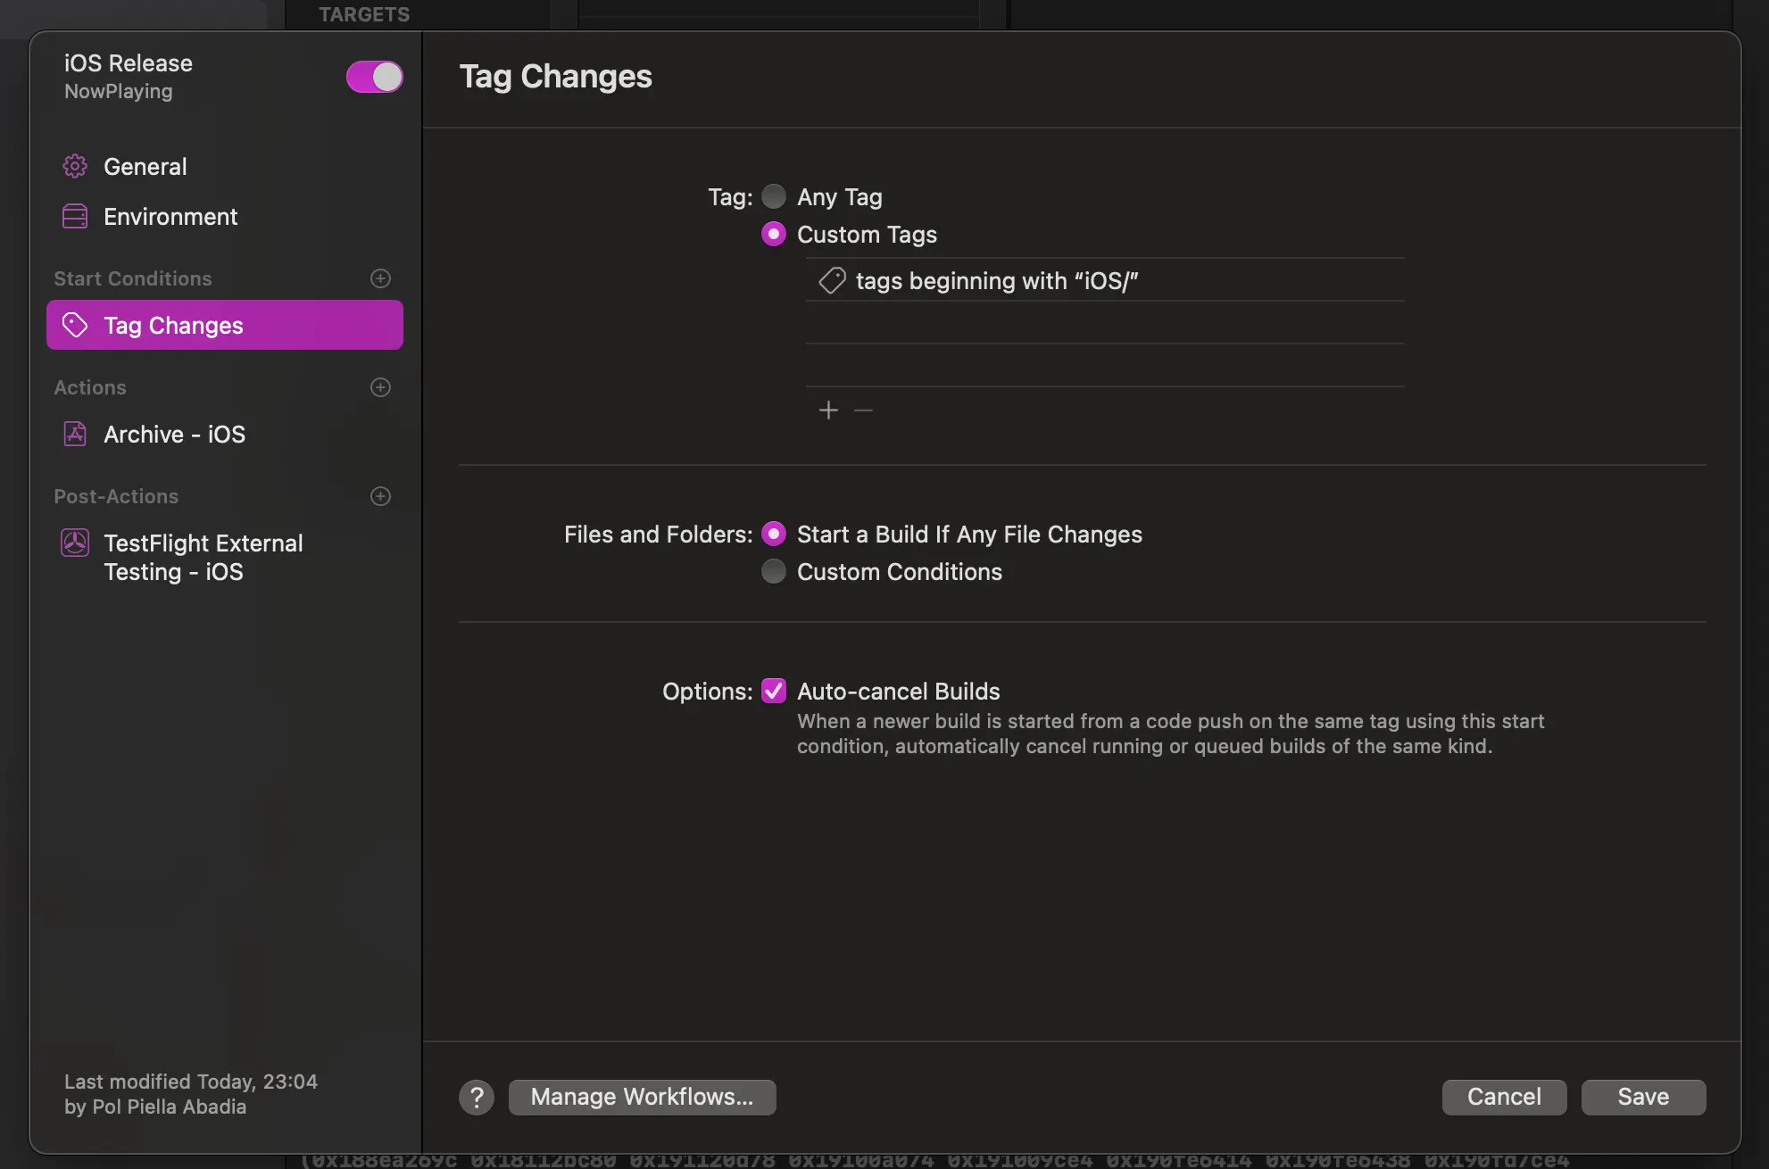Viewport: 1769px width, 1169px height.
Task: Add a new Post-Action
Action: click(380, 496)
